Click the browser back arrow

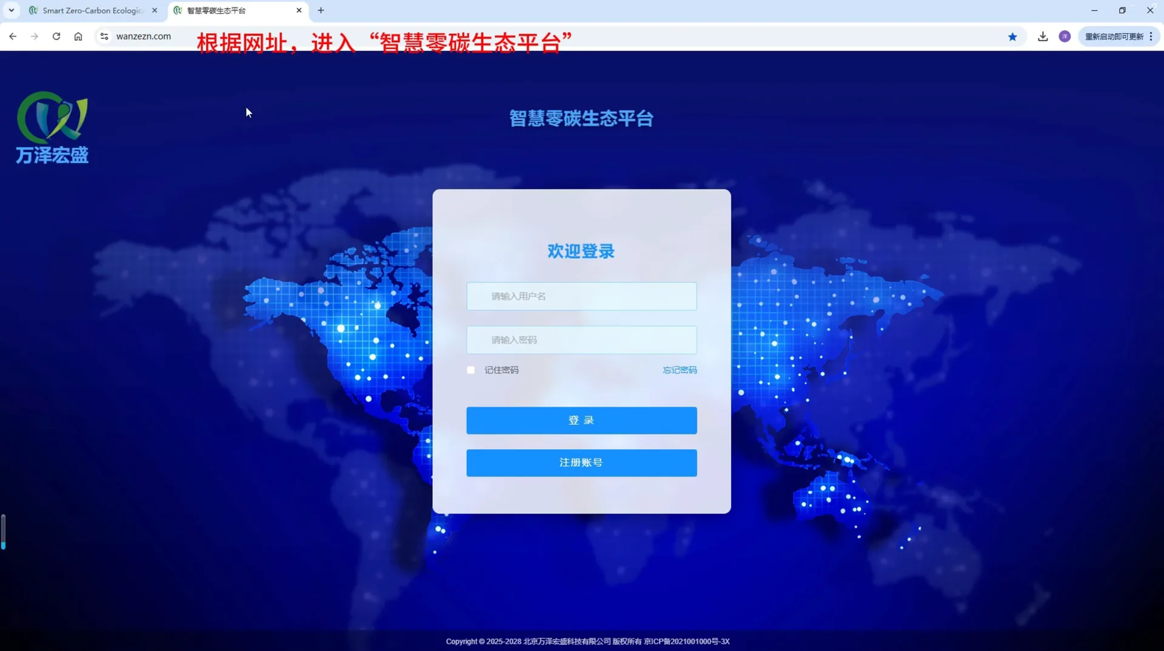(x=13, y=36)
